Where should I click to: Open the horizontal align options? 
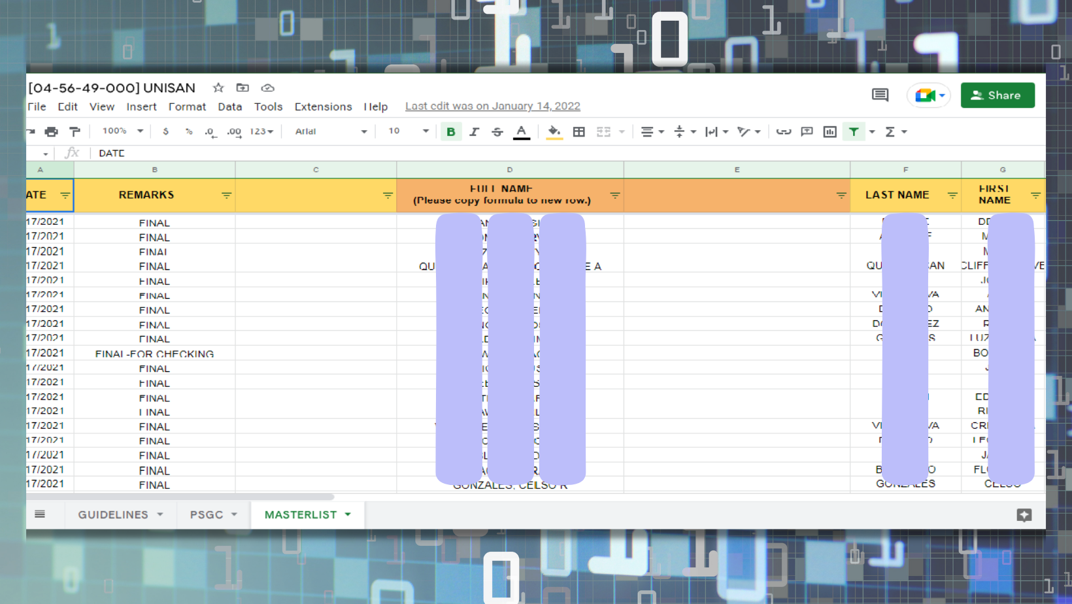click(652, 131)
